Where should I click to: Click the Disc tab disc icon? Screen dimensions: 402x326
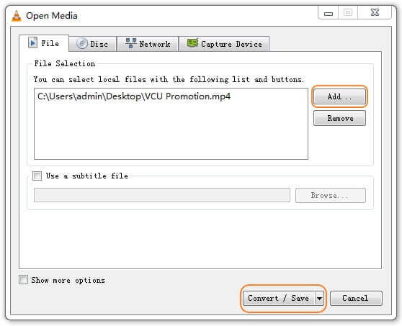pos(82,43)
